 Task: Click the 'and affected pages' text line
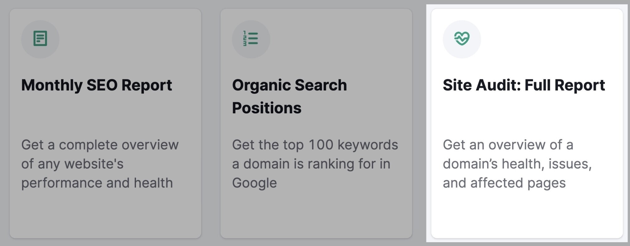(x=504, y=183)
